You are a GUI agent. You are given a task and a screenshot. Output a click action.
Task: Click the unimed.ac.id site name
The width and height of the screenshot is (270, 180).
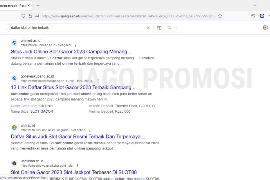[x=30, y=41]
